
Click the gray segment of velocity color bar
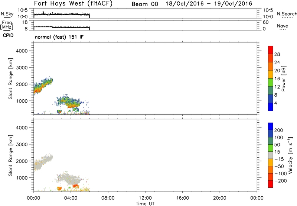(x=271, y=155)
